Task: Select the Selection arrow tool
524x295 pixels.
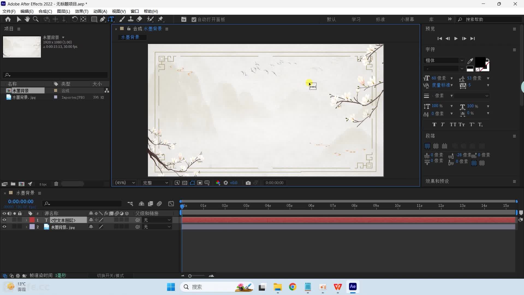Action: pos(19,19)
